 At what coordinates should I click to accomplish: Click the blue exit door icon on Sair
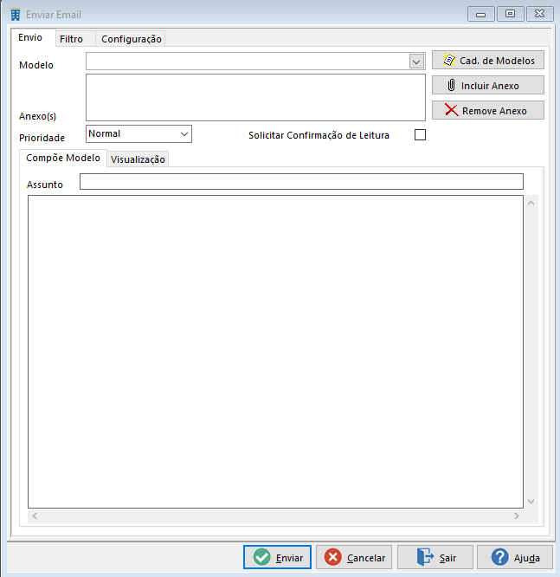[425, 557]
